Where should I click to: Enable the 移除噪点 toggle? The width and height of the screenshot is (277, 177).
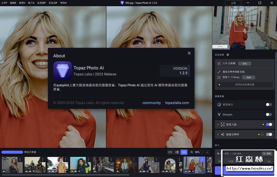[x=269, y=104]
